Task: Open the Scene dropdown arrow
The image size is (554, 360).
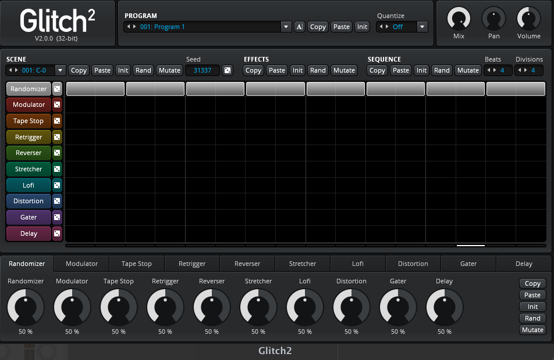Action: click(x=60, y=70)
